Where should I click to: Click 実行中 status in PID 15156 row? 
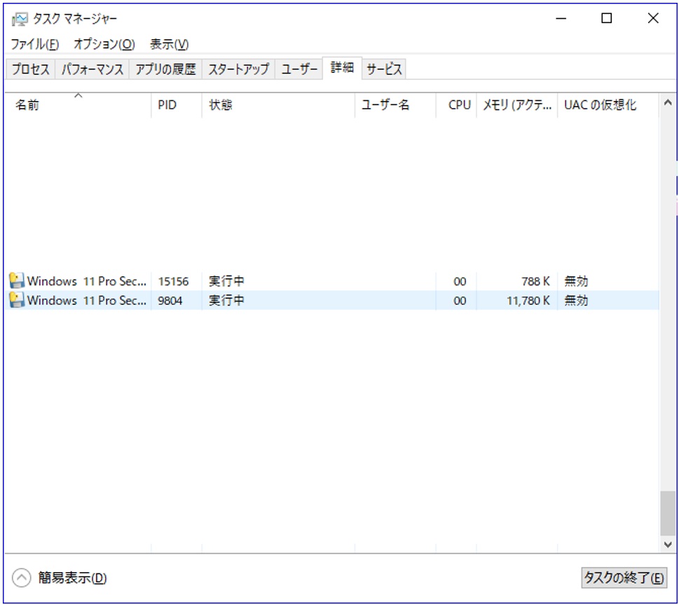coord(226,281)
